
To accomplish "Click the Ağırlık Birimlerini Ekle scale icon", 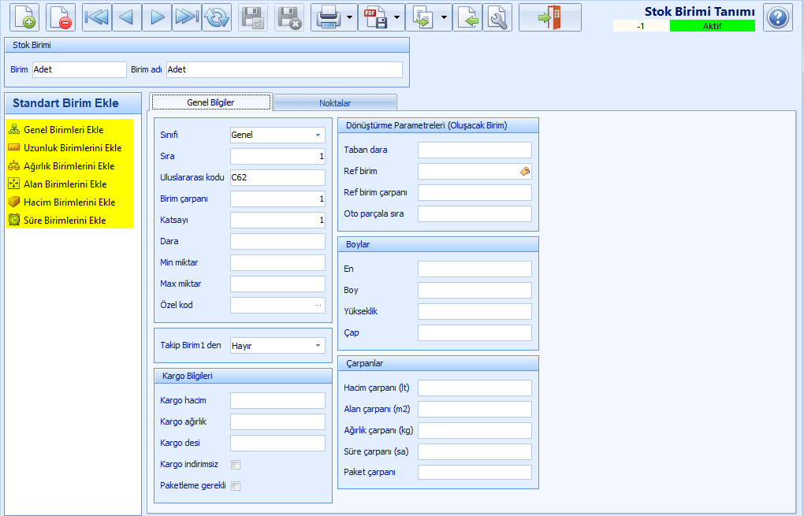I will click(14, 166).
